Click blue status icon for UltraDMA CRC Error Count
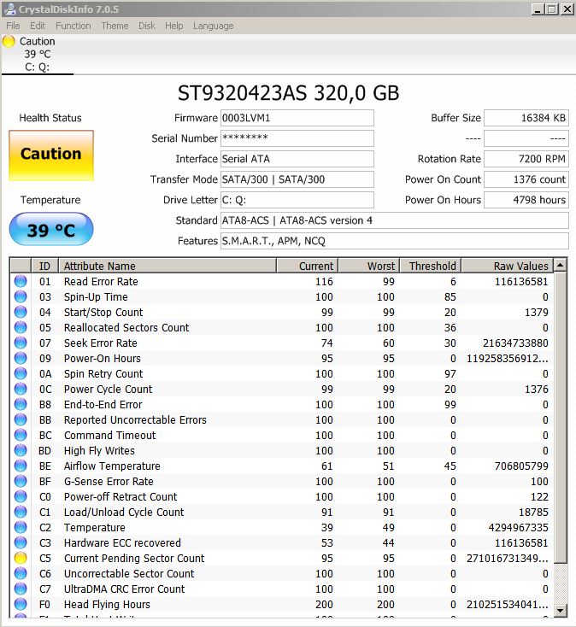Viewport: 576px width, 627px height. click(21, 589)
